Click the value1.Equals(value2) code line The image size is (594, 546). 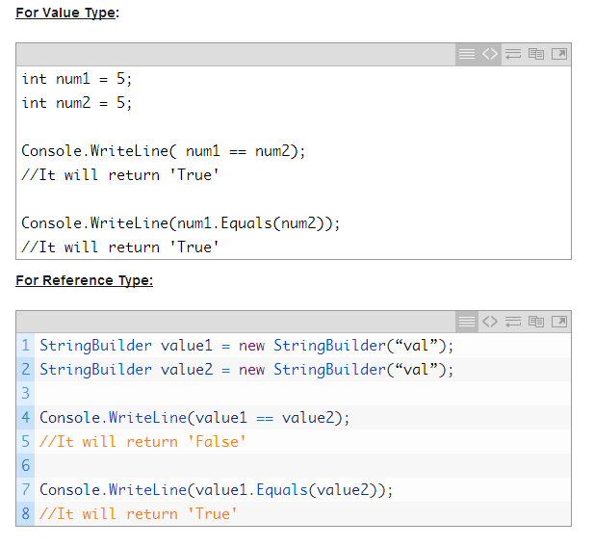[216, 490]
